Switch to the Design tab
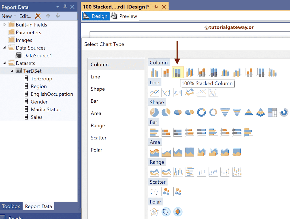 click(x=96, y=16)
